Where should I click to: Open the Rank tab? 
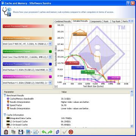[106, 22]
